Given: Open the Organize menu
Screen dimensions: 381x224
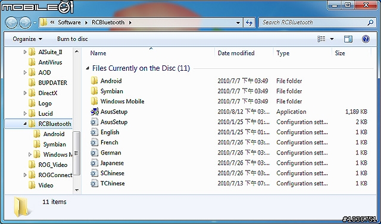Looking at the screenshot, I should coord(27,39).
